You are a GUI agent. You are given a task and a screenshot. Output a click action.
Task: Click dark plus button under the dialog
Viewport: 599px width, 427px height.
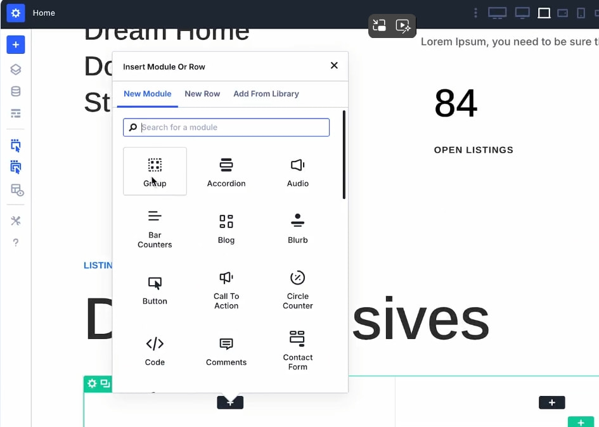point(230,402)
